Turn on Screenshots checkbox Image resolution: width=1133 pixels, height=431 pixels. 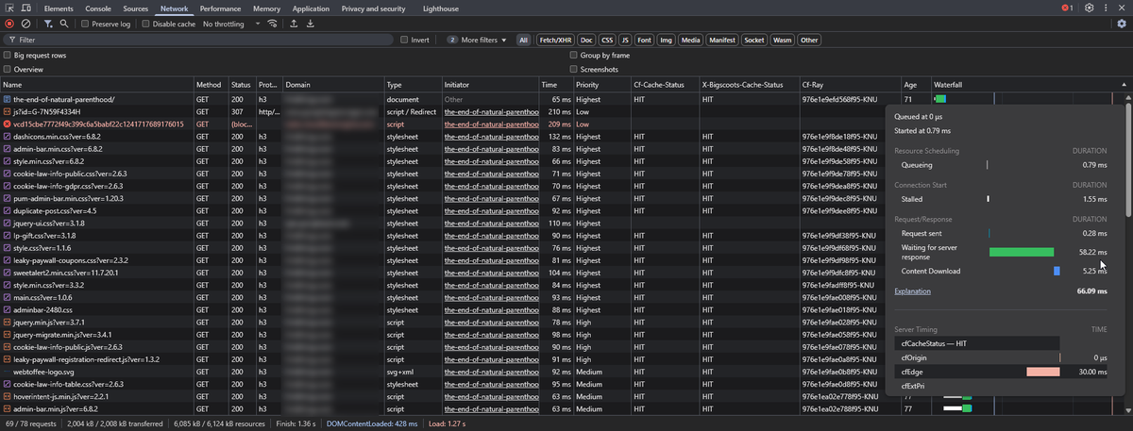click(x=573, y=69)
